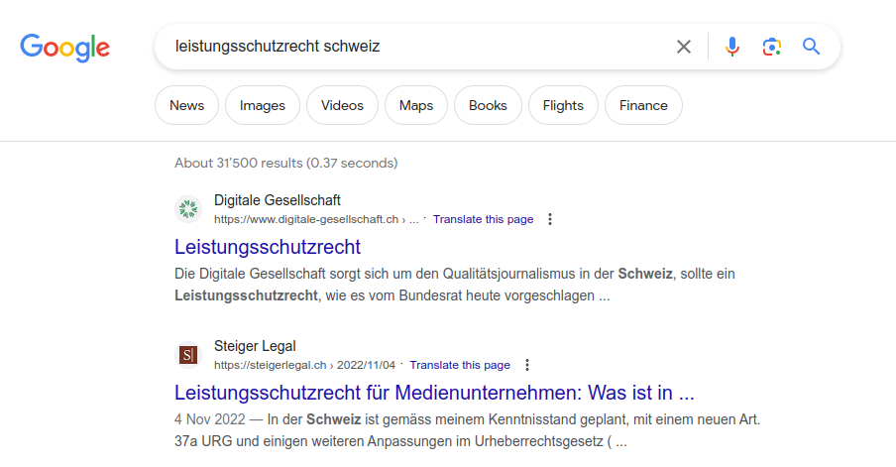
Task: Click the Digitale Gesellschaft site favicon
Action: click(x=188, y=209)
